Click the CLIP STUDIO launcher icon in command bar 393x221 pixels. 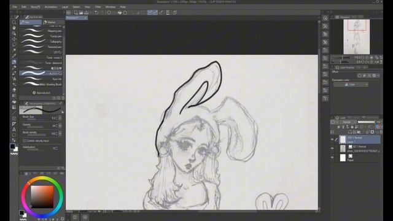[68, 12]
